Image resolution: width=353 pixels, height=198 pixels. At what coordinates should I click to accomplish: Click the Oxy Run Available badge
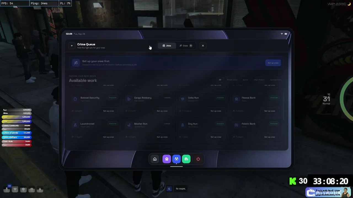tap(220, 124)
